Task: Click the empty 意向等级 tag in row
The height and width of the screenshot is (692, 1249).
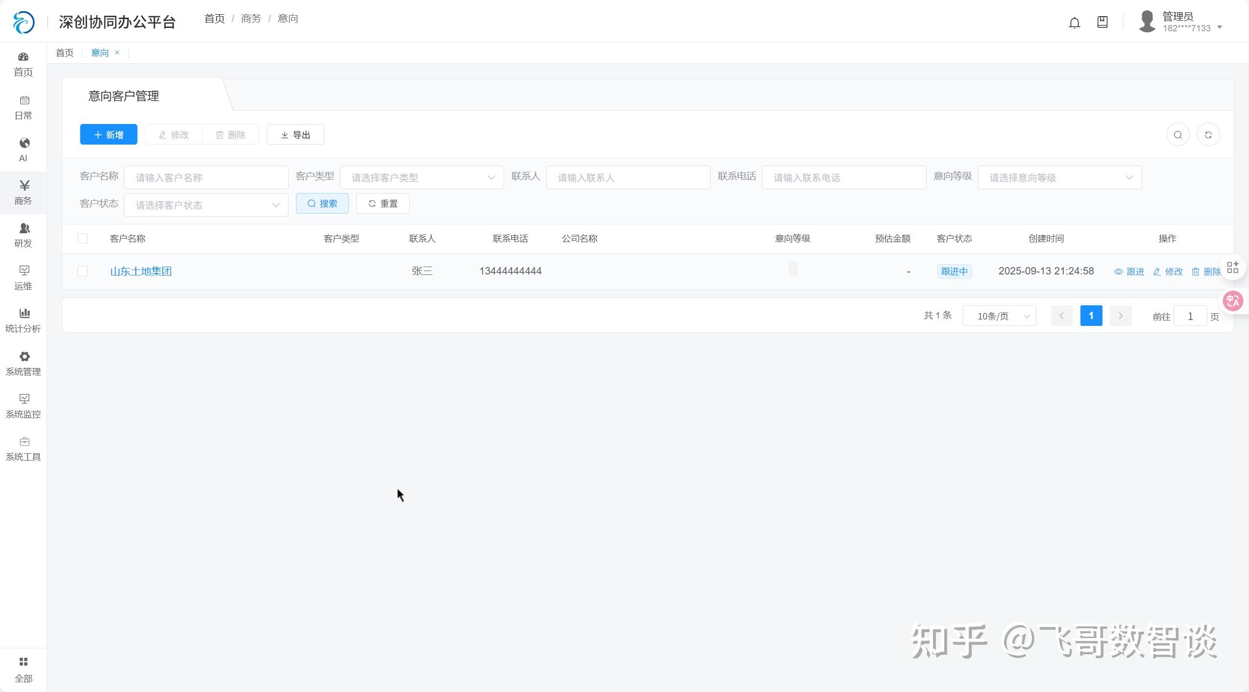Action: [793, 269]
